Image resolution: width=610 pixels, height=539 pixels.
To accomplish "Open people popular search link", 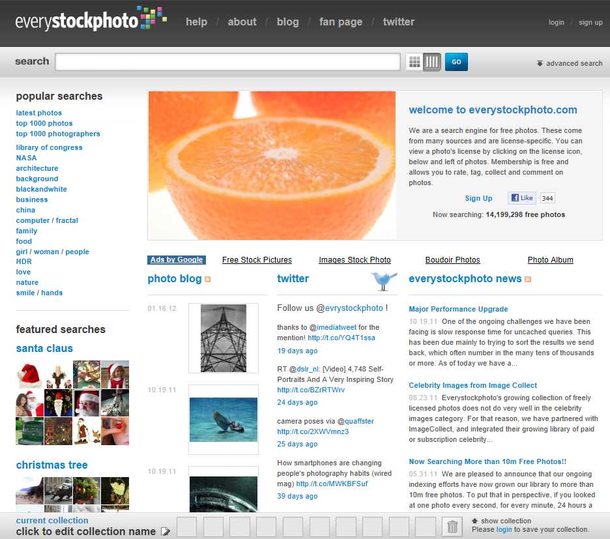I will click(77, 252).
